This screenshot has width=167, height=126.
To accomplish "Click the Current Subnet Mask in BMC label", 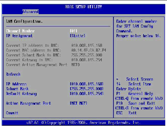I will pyautogui.click(x=34, y=55).
